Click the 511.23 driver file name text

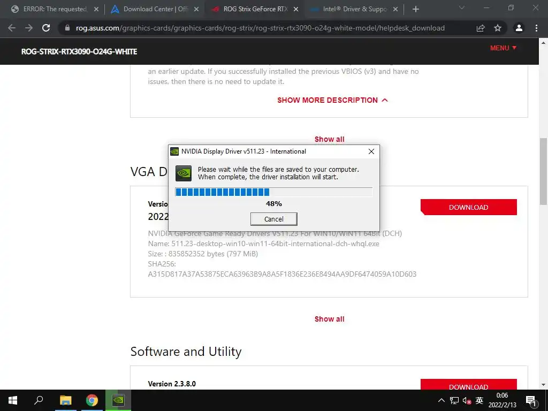[x=263, y=243]
